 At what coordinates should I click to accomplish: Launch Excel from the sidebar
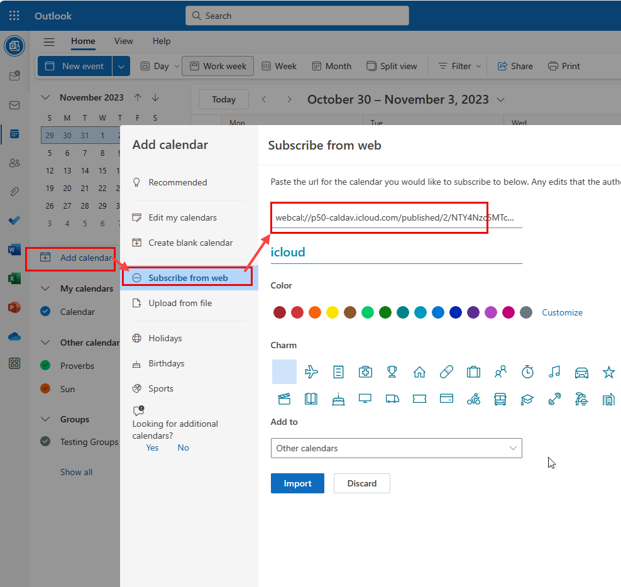click(x=14, y=278)
